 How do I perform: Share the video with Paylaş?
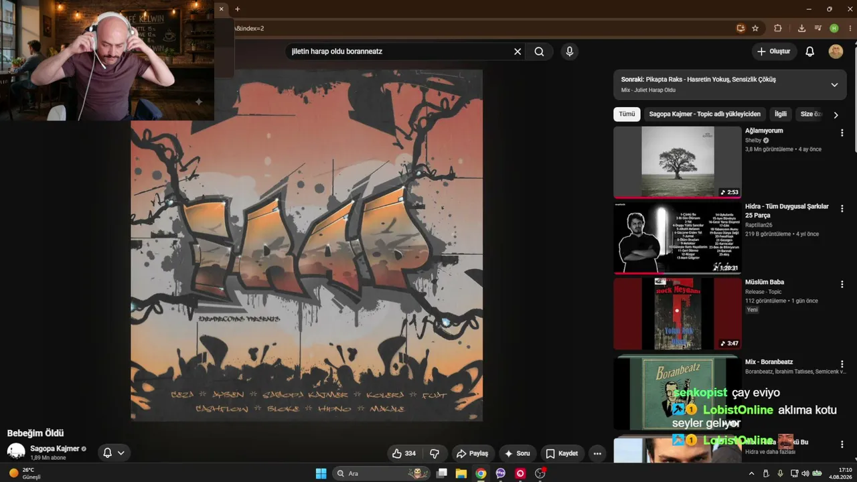pyautogui.click(x=472, y=453)
